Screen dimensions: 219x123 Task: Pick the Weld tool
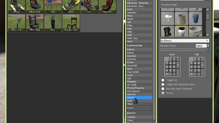[139, 35]
